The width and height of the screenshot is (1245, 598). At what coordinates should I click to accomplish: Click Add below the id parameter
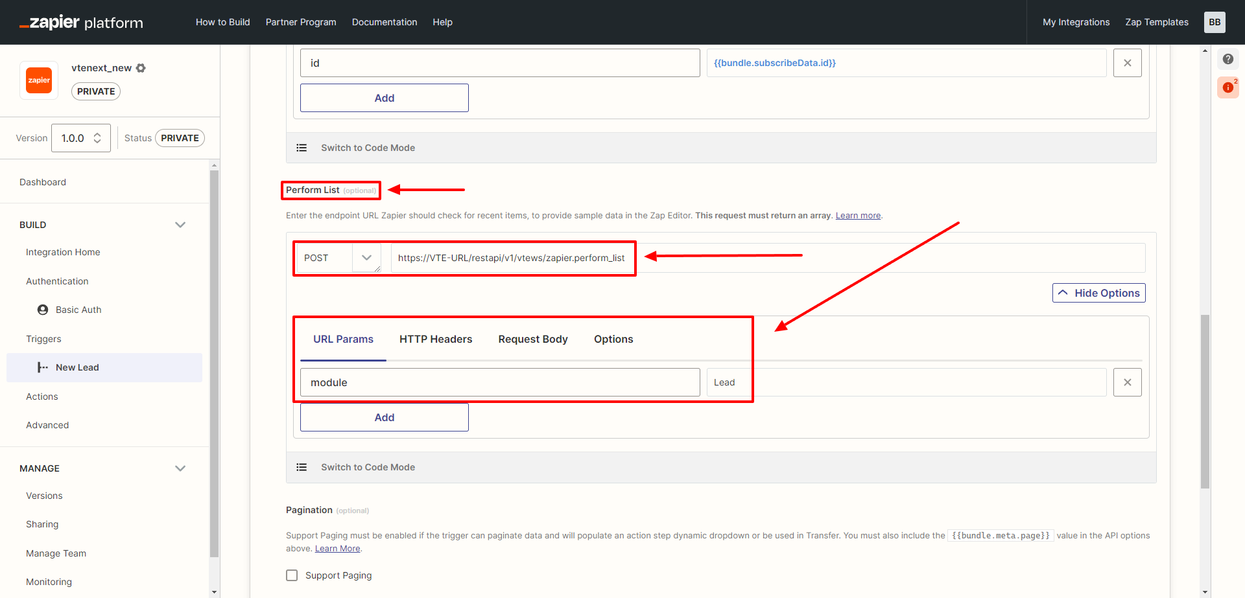point(385,98)
